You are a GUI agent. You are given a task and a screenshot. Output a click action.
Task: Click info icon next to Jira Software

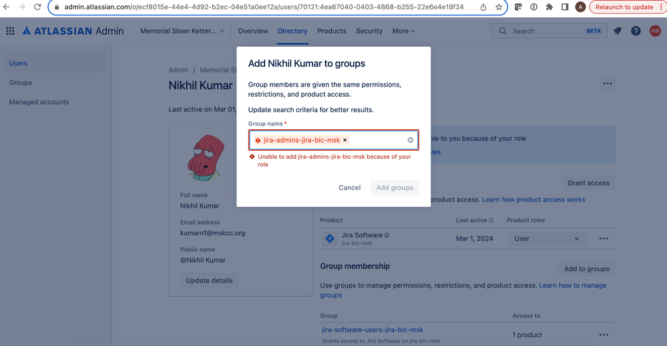(387, 235)
